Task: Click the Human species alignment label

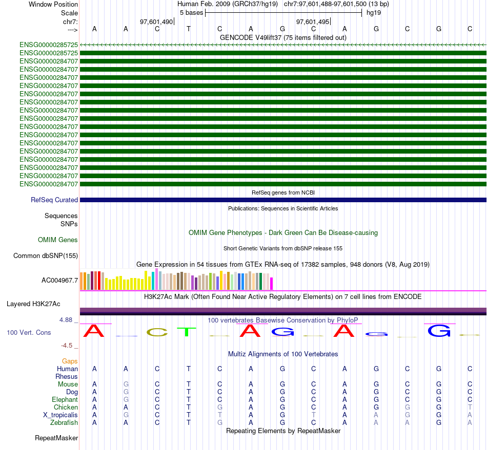Action: (67, 369)
